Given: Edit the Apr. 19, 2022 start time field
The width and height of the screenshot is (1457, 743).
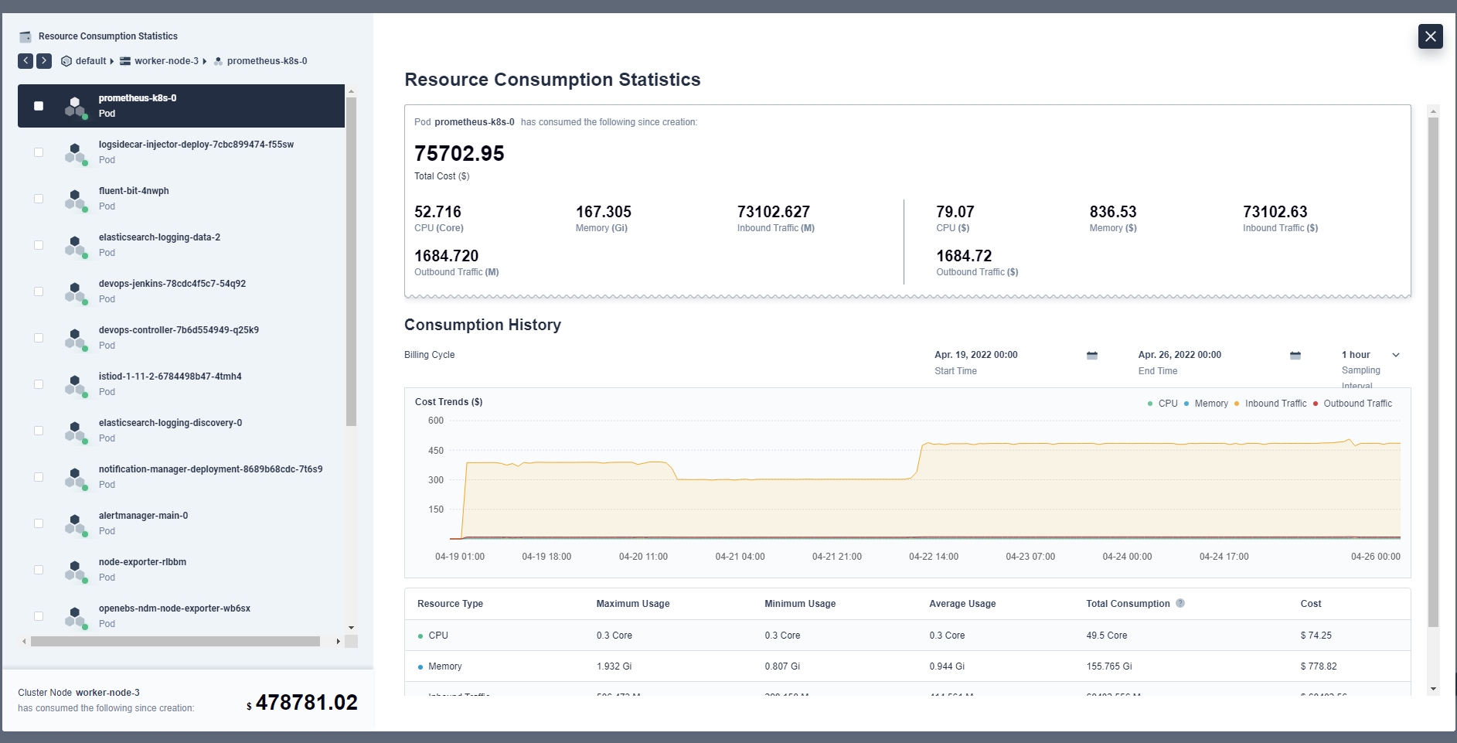Looking at the screenshot, I should [976, 355].
